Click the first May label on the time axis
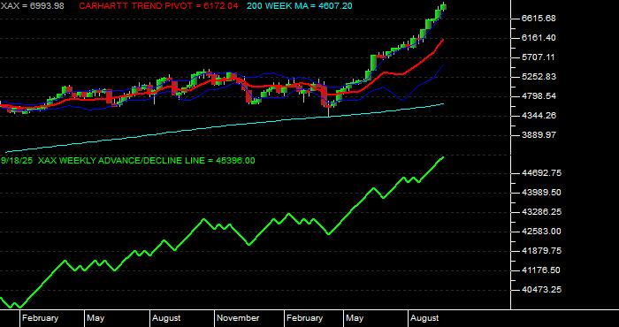Screen dimensions: 619x327 96,318
